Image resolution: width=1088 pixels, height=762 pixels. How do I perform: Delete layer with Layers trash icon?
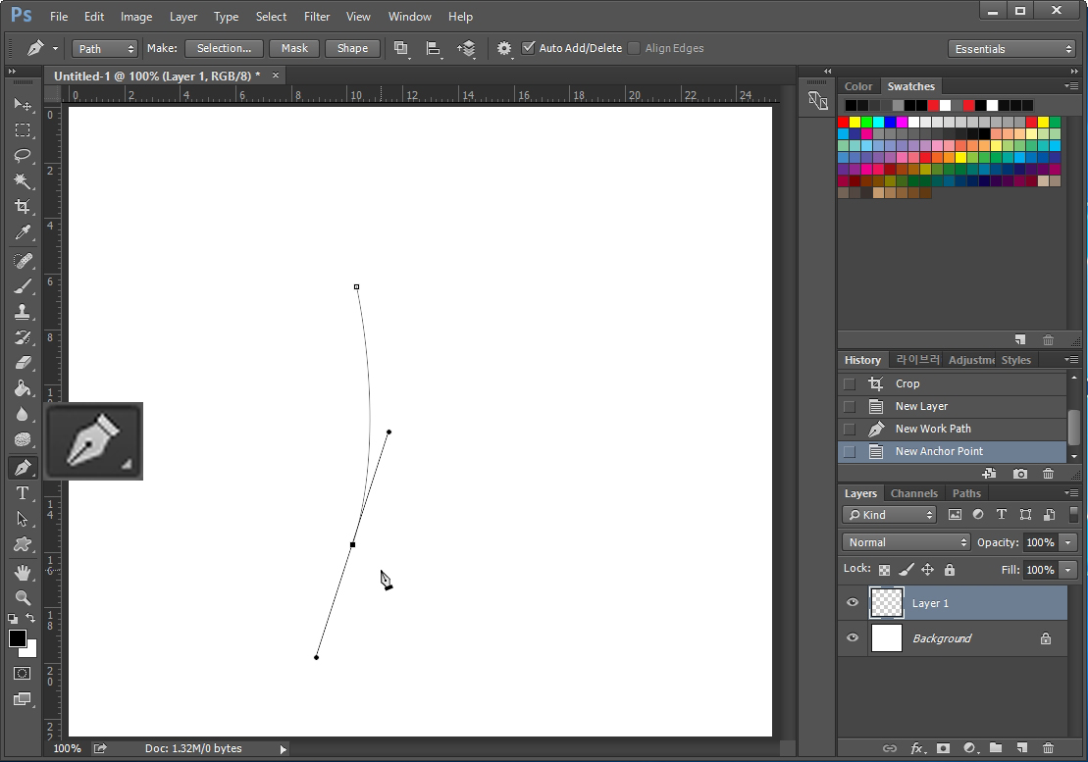point(1049,748)
